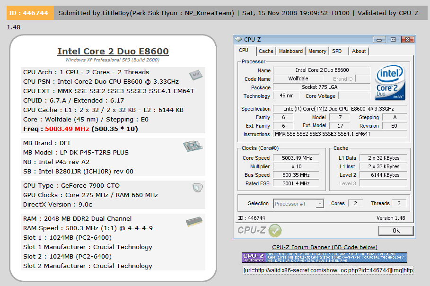The height and width of the screenshot is (286, 430).
Task: Click the OK button in CPU-Z
Action: (396, 231)
